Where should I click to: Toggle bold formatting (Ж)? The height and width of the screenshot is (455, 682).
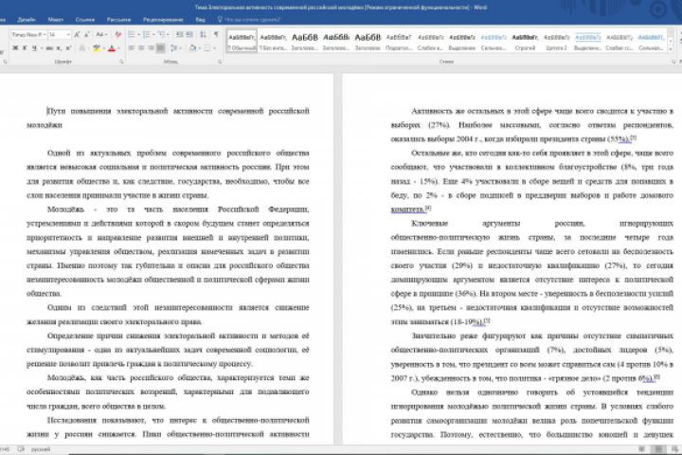(15, 48)
